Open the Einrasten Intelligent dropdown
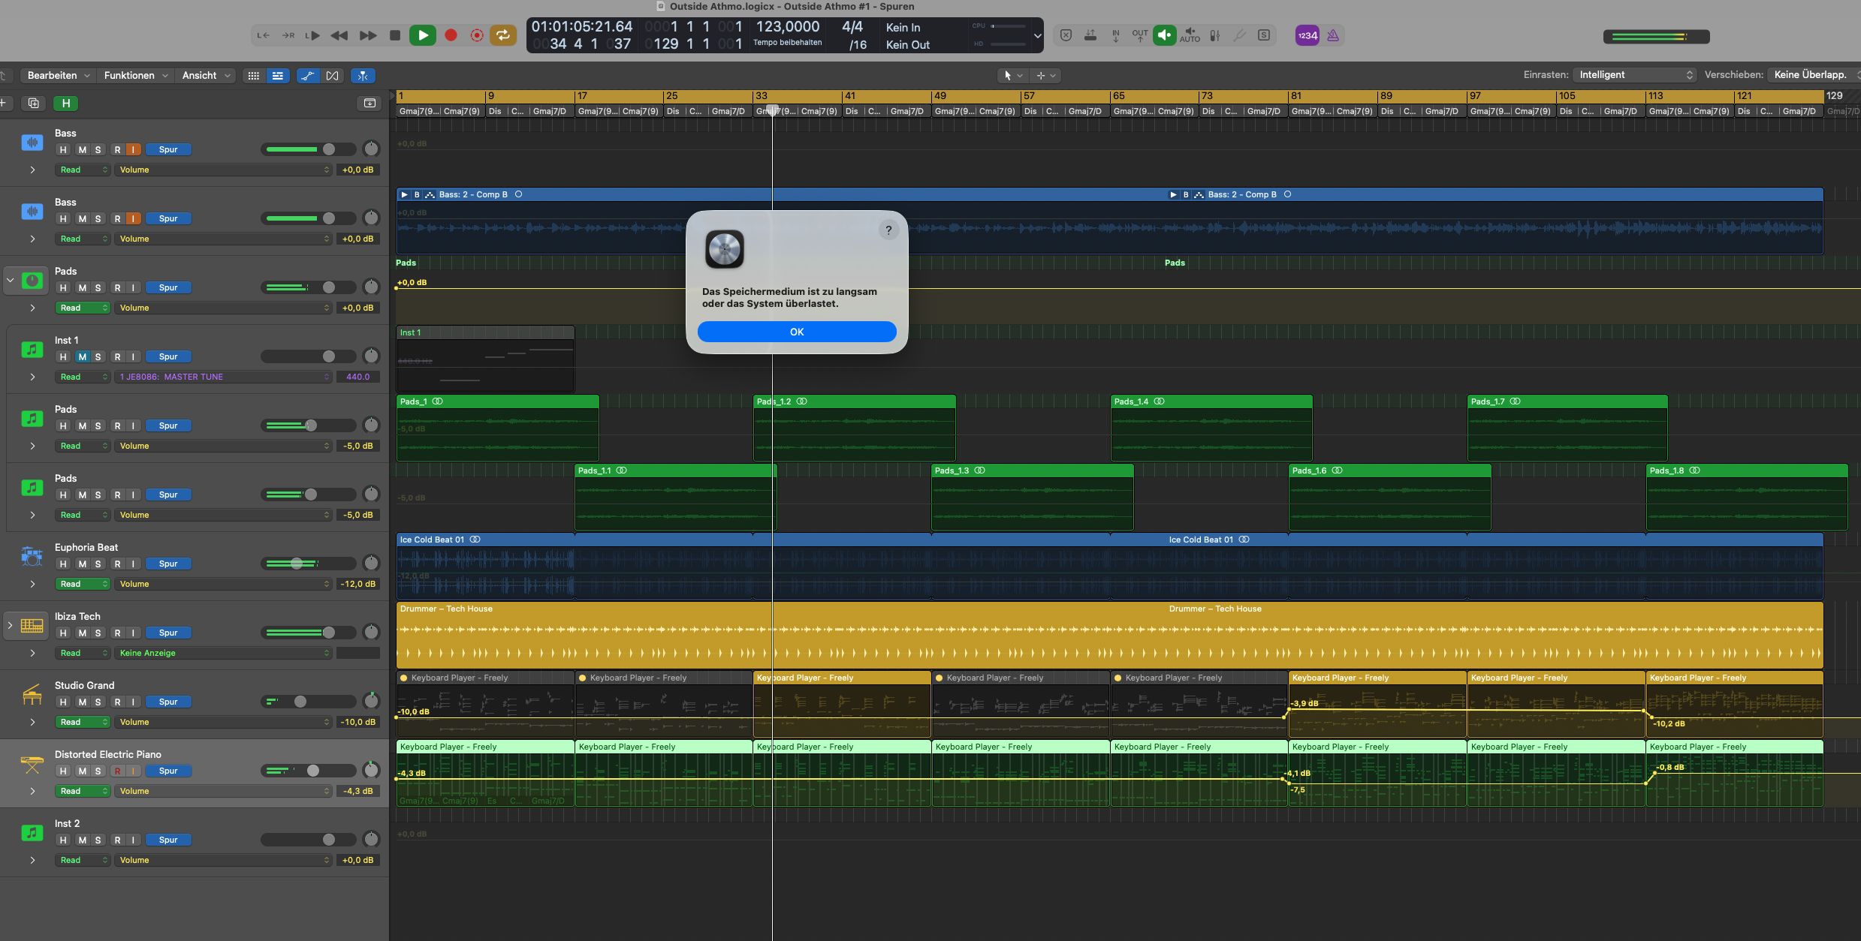 [x=1635, y=75]
